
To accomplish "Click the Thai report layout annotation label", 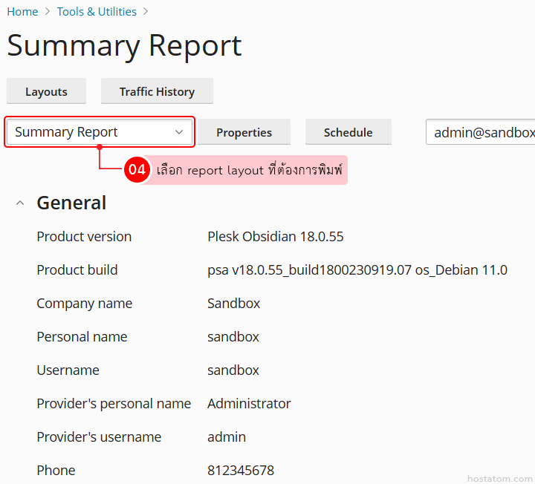I will 249,170.
